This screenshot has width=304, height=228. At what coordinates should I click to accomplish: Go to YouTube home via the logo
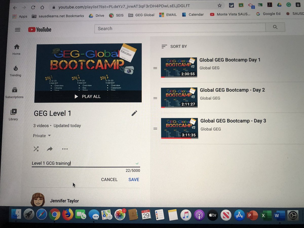(40, 30)
